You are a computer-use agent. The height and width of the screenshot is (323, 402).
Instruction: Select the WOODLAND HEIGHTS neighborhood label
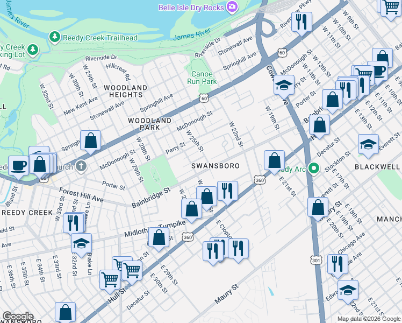pos(126,91)
